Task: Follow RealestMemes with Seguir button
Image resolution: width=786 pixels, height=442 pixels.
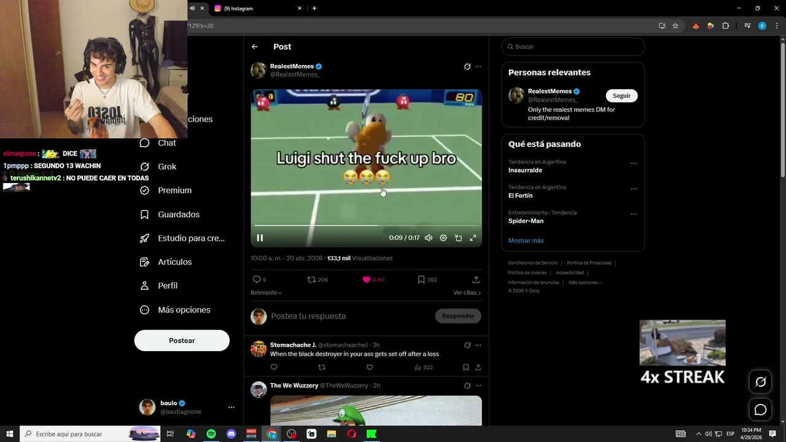Action: click(x=621, y=96)
